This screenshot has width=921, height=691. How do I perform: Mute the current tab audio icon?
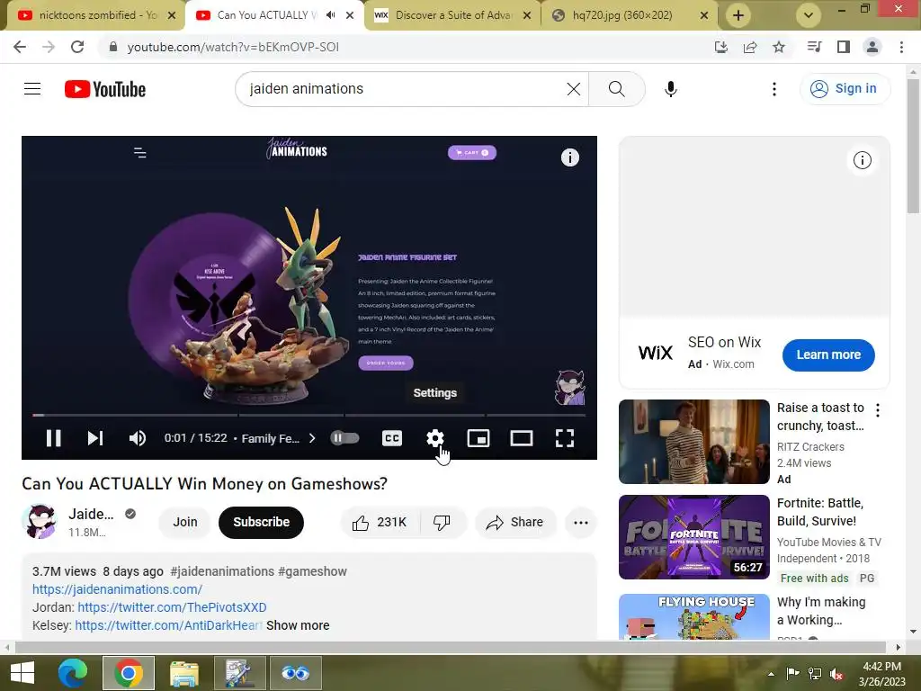click(331, 15)
